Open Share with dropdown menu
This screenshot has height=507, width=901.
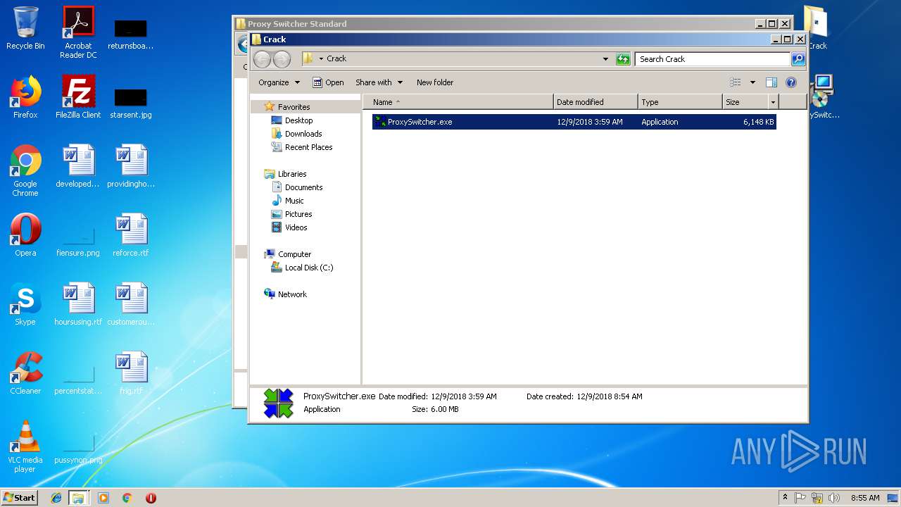(x=379, y=82)
